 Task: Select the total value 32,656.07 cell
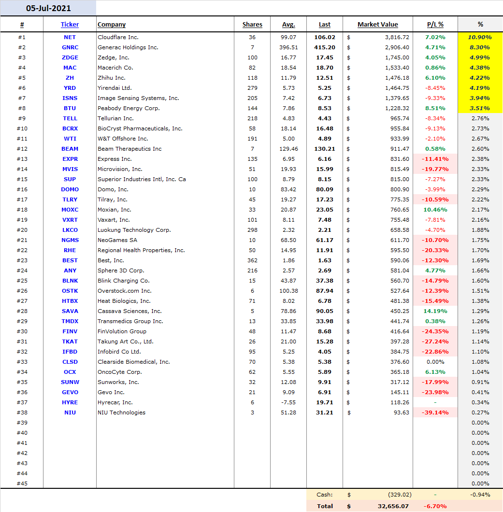tap(377, 506)
